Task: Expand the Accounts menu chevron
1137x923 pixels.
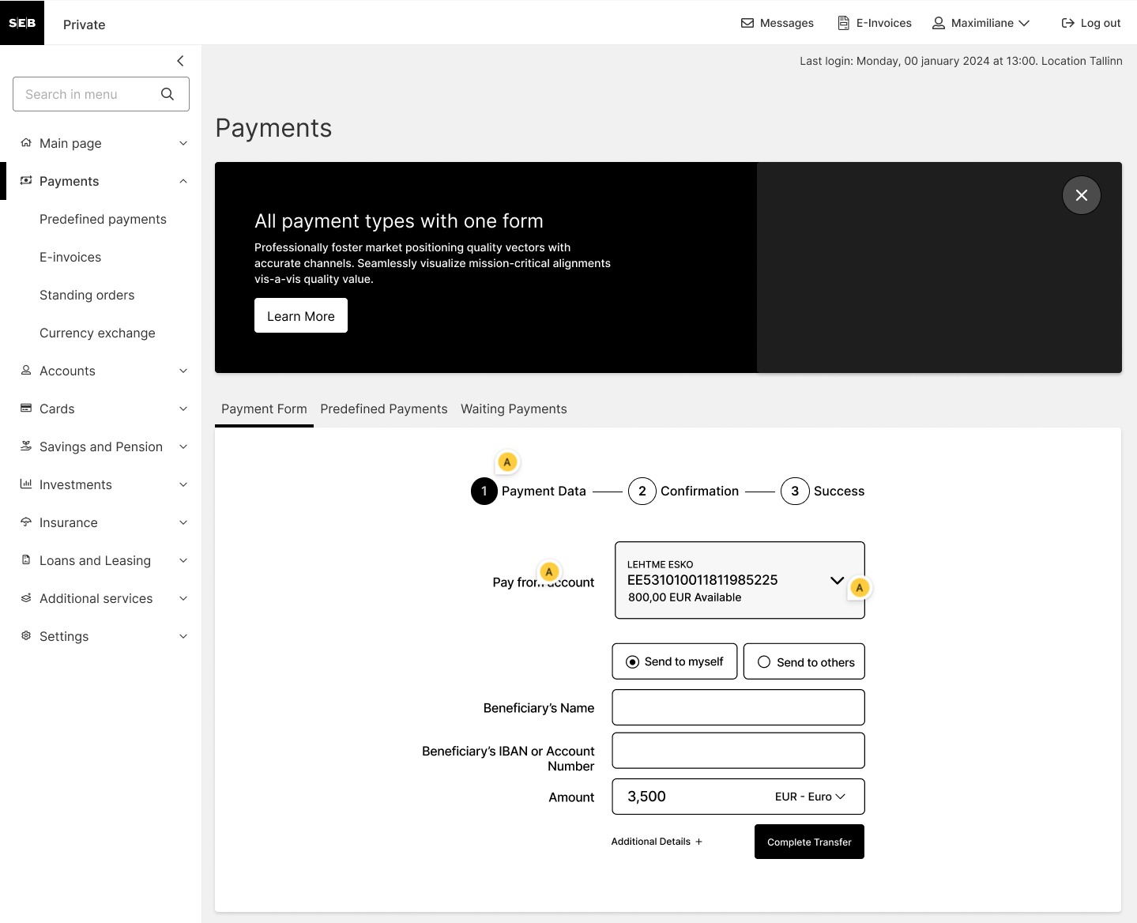Action: (183, 371)
